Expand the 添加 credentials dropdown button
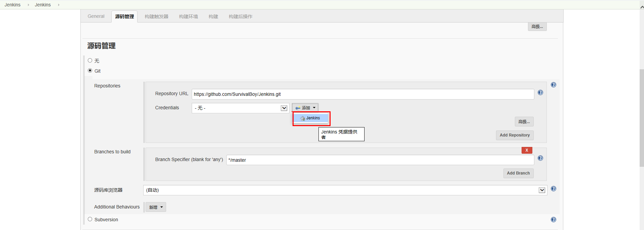 tap(305, 108)
